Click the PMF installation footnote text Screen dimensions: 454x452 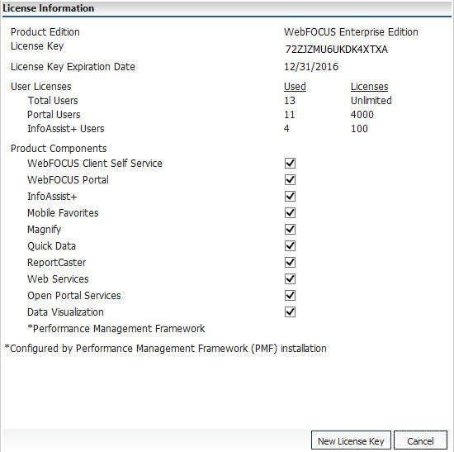(166, 348)
